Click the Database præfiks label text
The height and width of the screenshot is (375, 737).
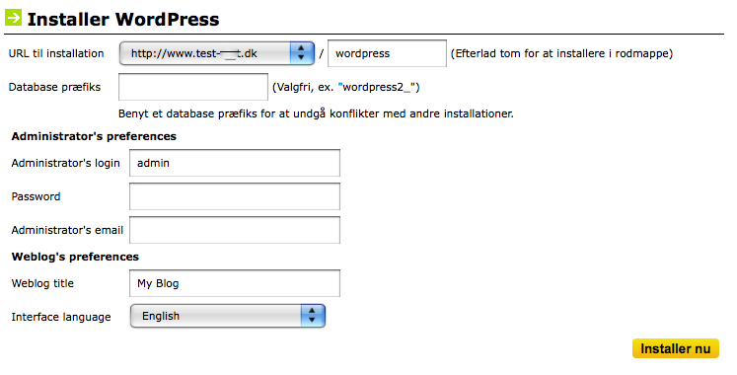[54, 87]
